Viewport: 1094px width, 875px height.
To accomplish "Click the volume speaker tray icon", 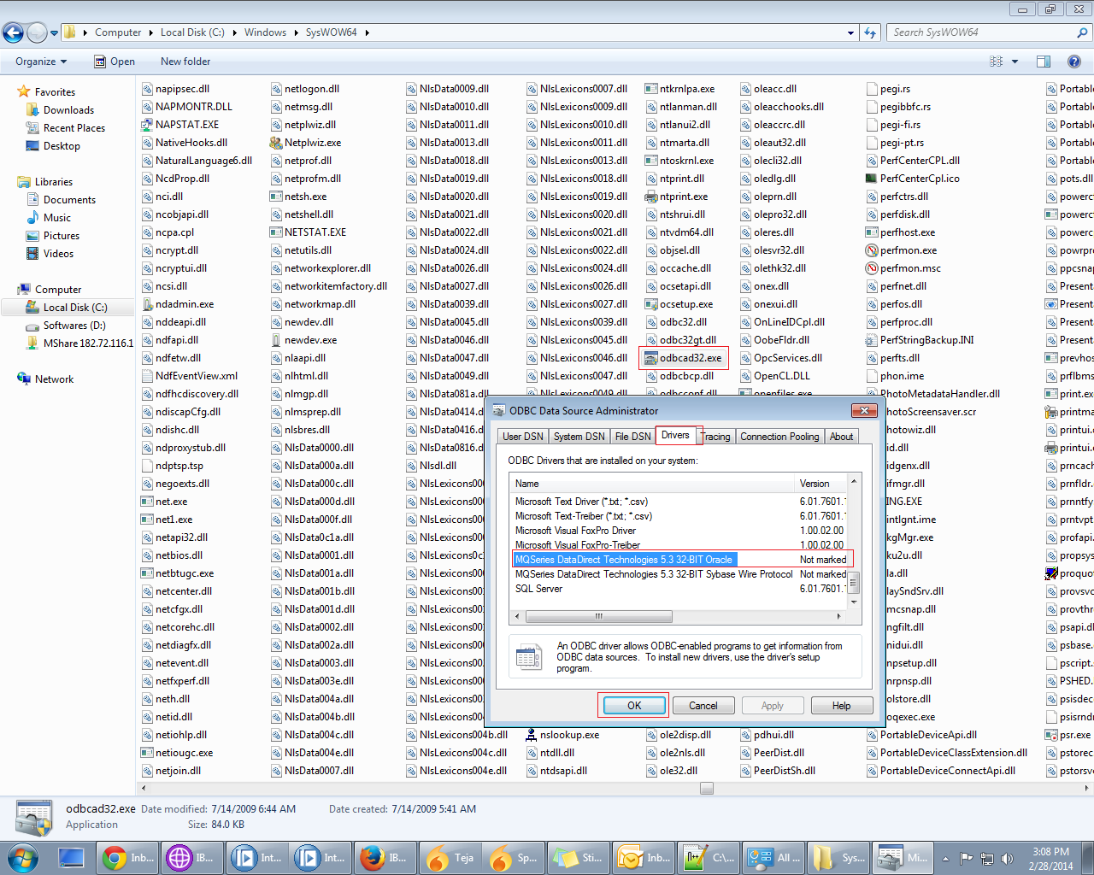I will pos(1007,858).
